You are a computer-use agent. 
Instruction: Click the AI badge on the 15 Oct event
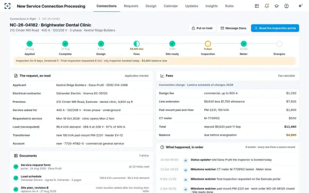tap(185, 160)
